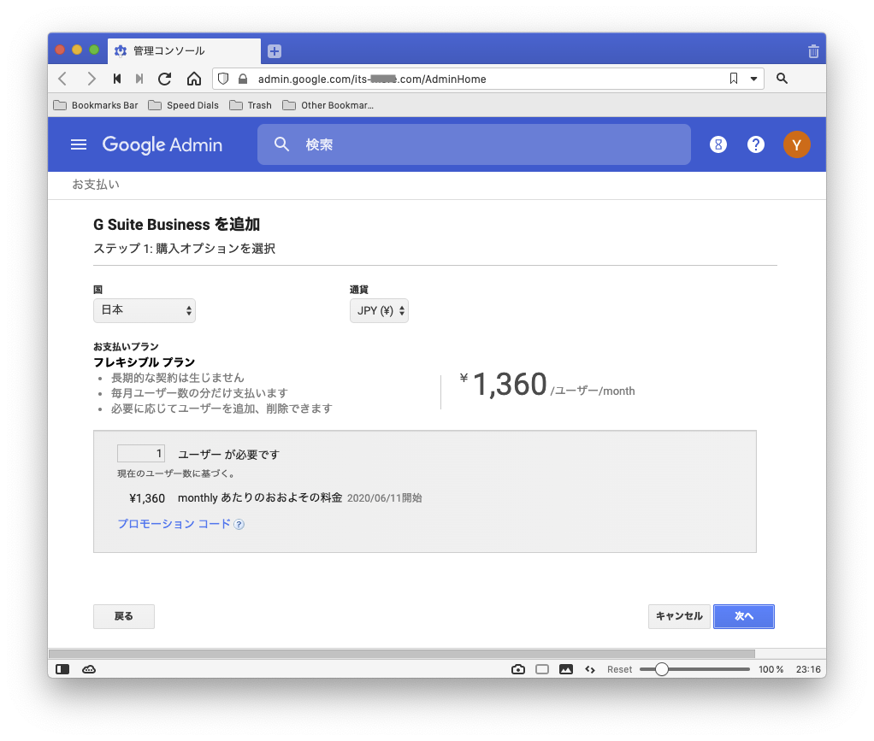Open the currency dropdown showing JPY (¥)
874x741 pixels.
coord(379,310)
